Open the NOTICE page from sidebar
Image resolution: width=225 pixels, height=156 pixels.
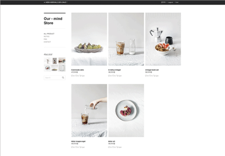(47, 36)
